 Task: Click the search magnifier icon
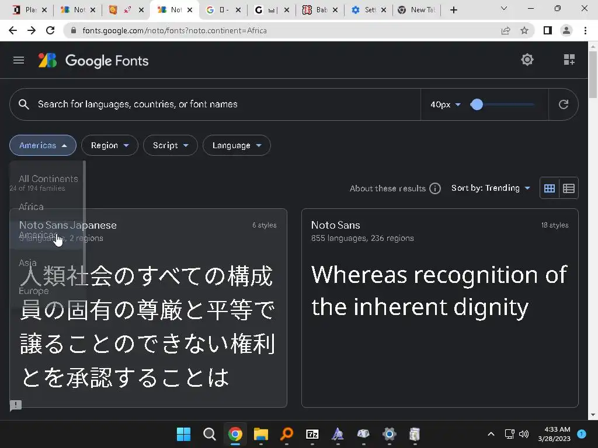(x=23, y=104)
